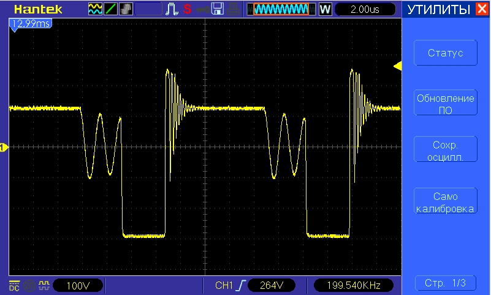Click the pulse trigger icon in top bar
The image size is (491, 295).
172,9
